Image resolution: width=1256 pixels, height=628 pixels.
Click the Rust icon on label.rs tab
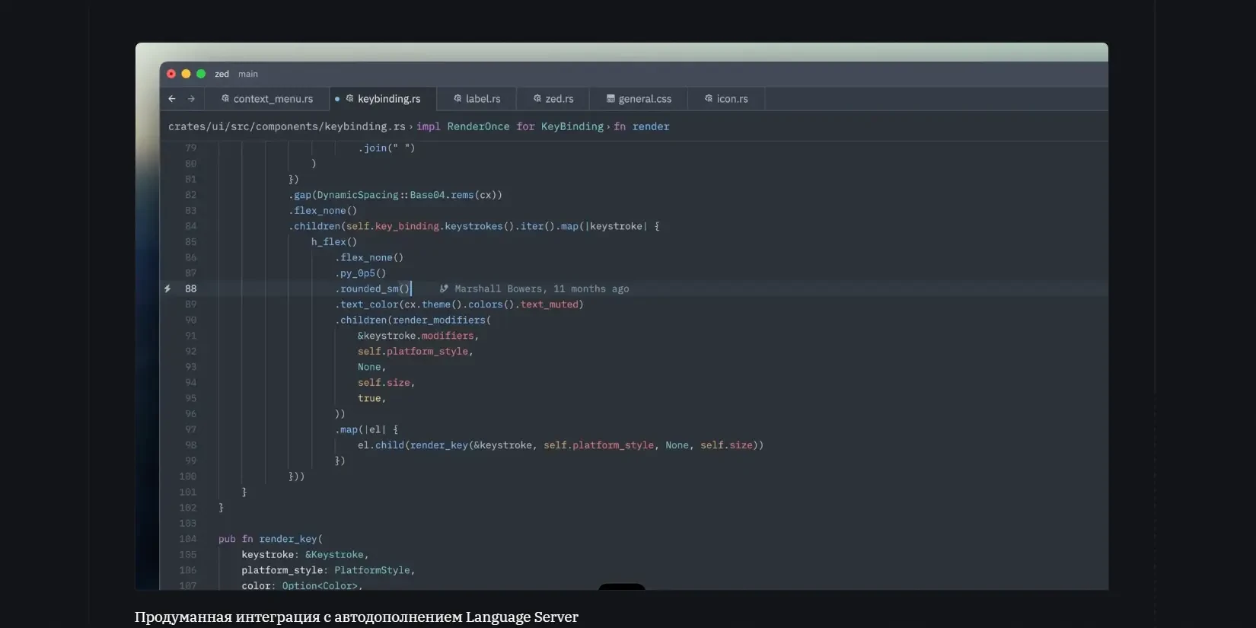point(457,99)
